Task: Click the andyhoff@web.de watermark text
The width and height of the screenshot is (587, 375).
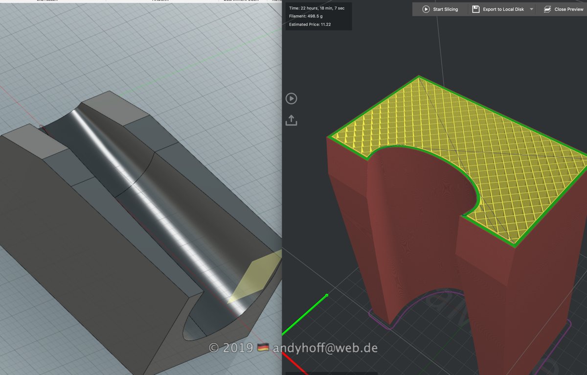Action: pos(325,348)
